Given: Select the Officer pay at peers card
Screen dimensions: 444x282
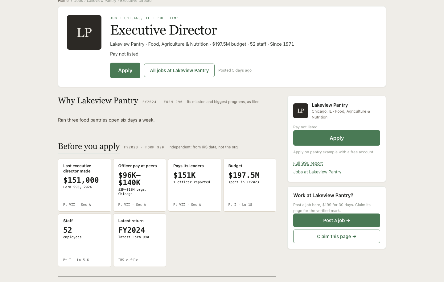Looking at the screenshot, I should 140,185.
